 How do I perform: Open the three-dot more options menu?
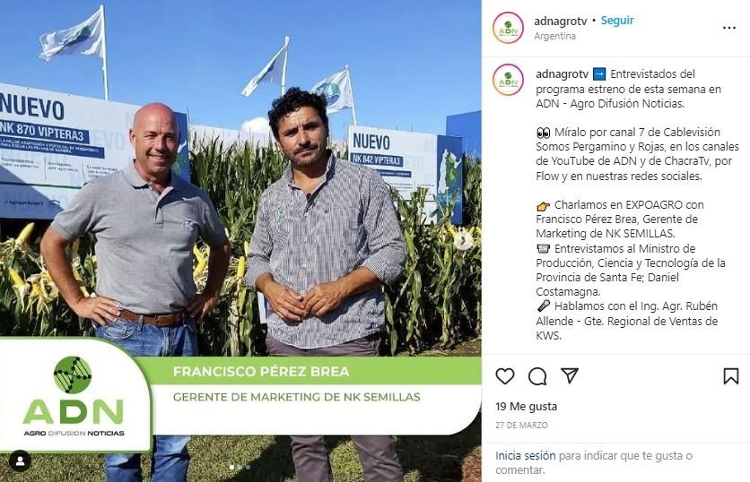pyautogui.click(x=729, y=28)
